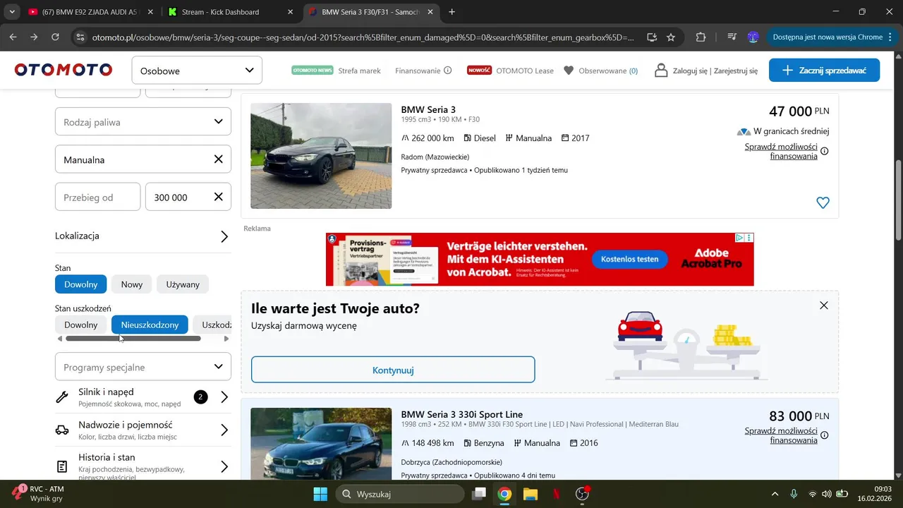Expand the Rodzaj paliwa dropdown
The width and height of the screenshot is (903, 508).
tap(143, 121)
